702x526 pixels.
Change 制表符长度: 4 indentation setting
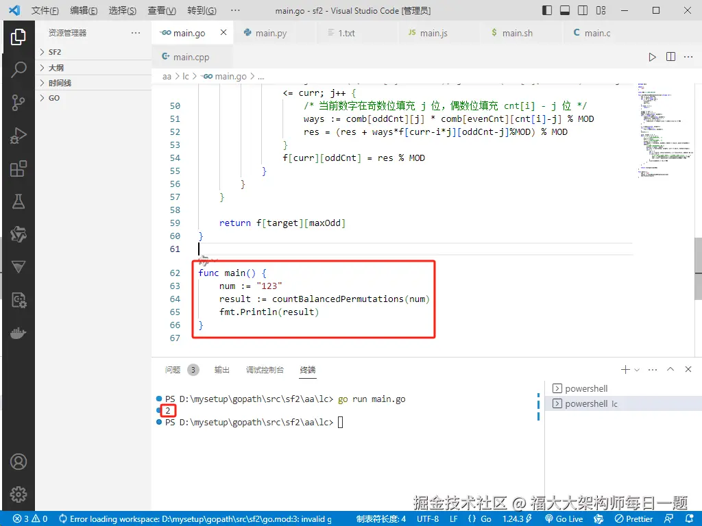381,519
